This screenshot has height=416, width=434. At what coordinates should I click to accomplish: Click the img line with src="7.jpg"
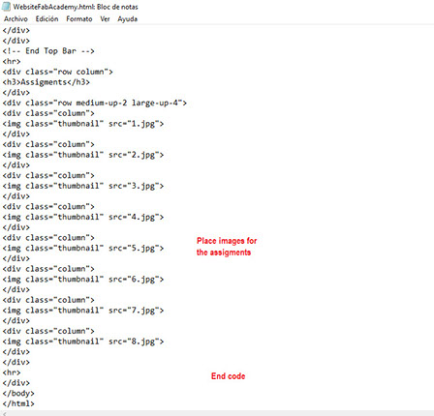tap(83, 311)
